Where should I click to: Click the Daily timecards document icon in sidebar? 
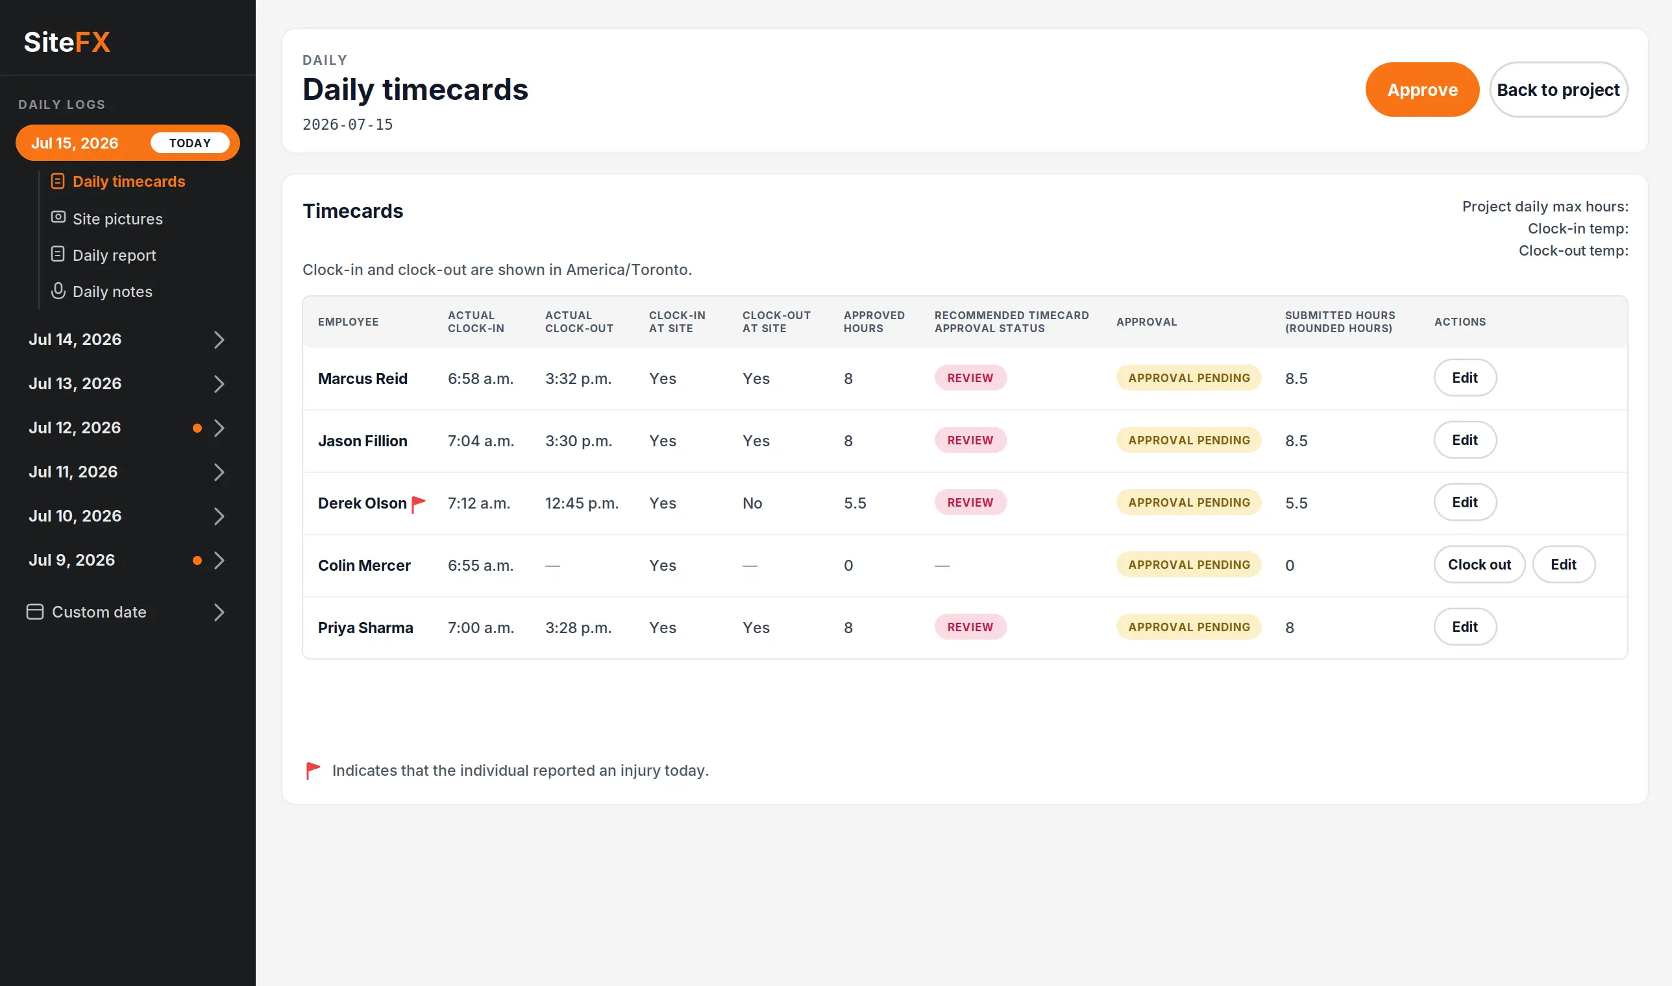click(x=58, y=182)
